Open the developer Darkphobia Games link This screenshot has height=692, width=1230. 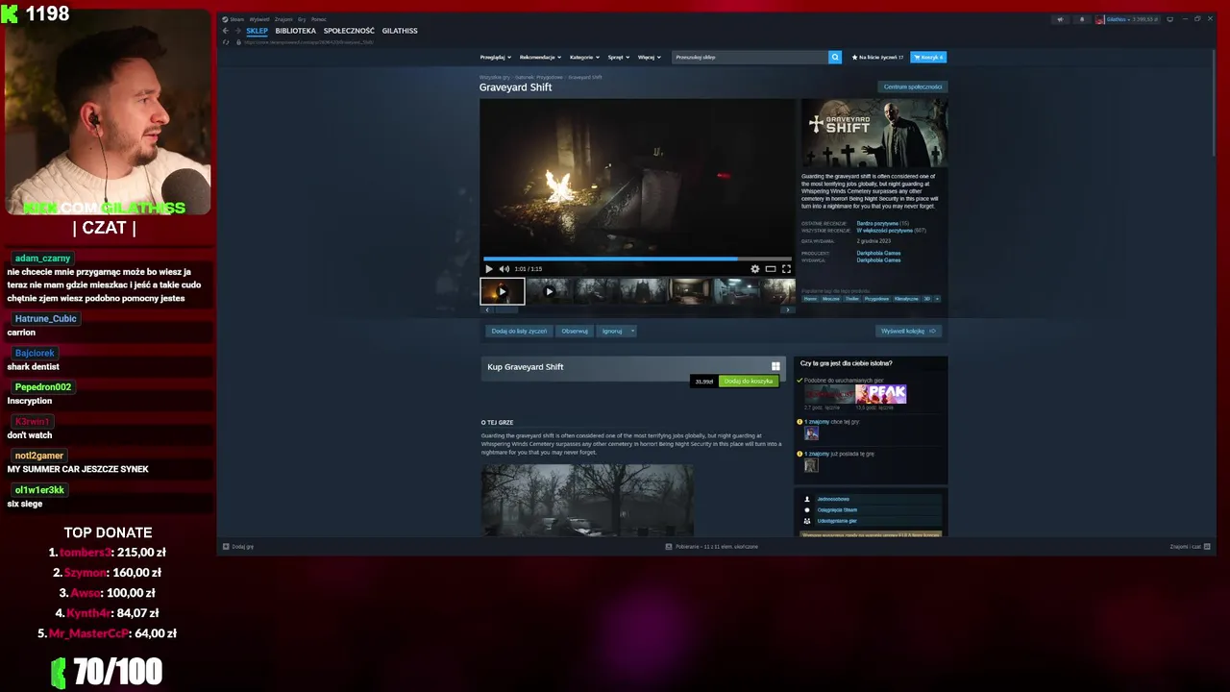click(878, 253)
